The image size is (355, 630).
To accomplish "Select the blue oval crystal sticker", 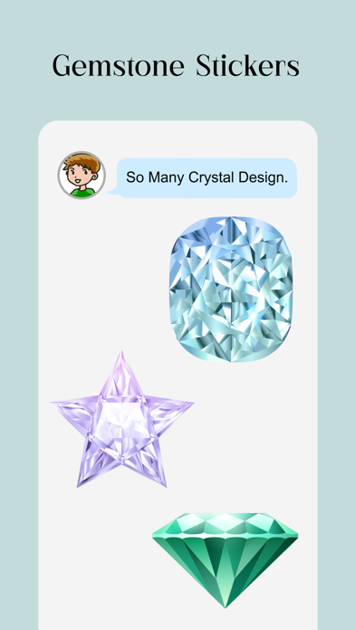I will click(x=231, y=290).
